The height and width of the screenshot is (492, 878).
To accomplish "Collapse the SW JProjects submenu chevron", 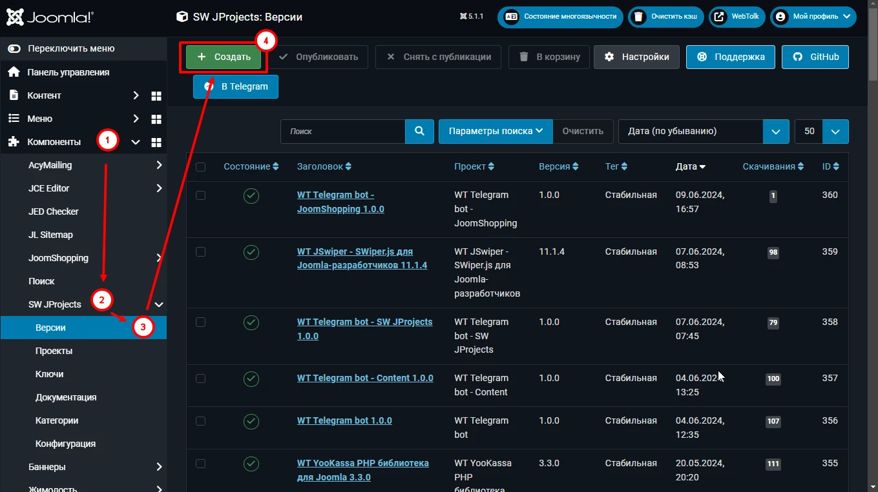I will pyautogui.click(x=159, y=304).
